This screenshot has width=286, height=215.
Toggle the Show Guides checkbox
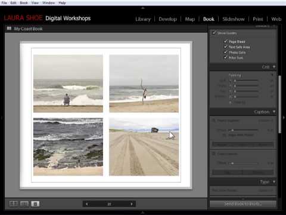(x=214, y=33)
